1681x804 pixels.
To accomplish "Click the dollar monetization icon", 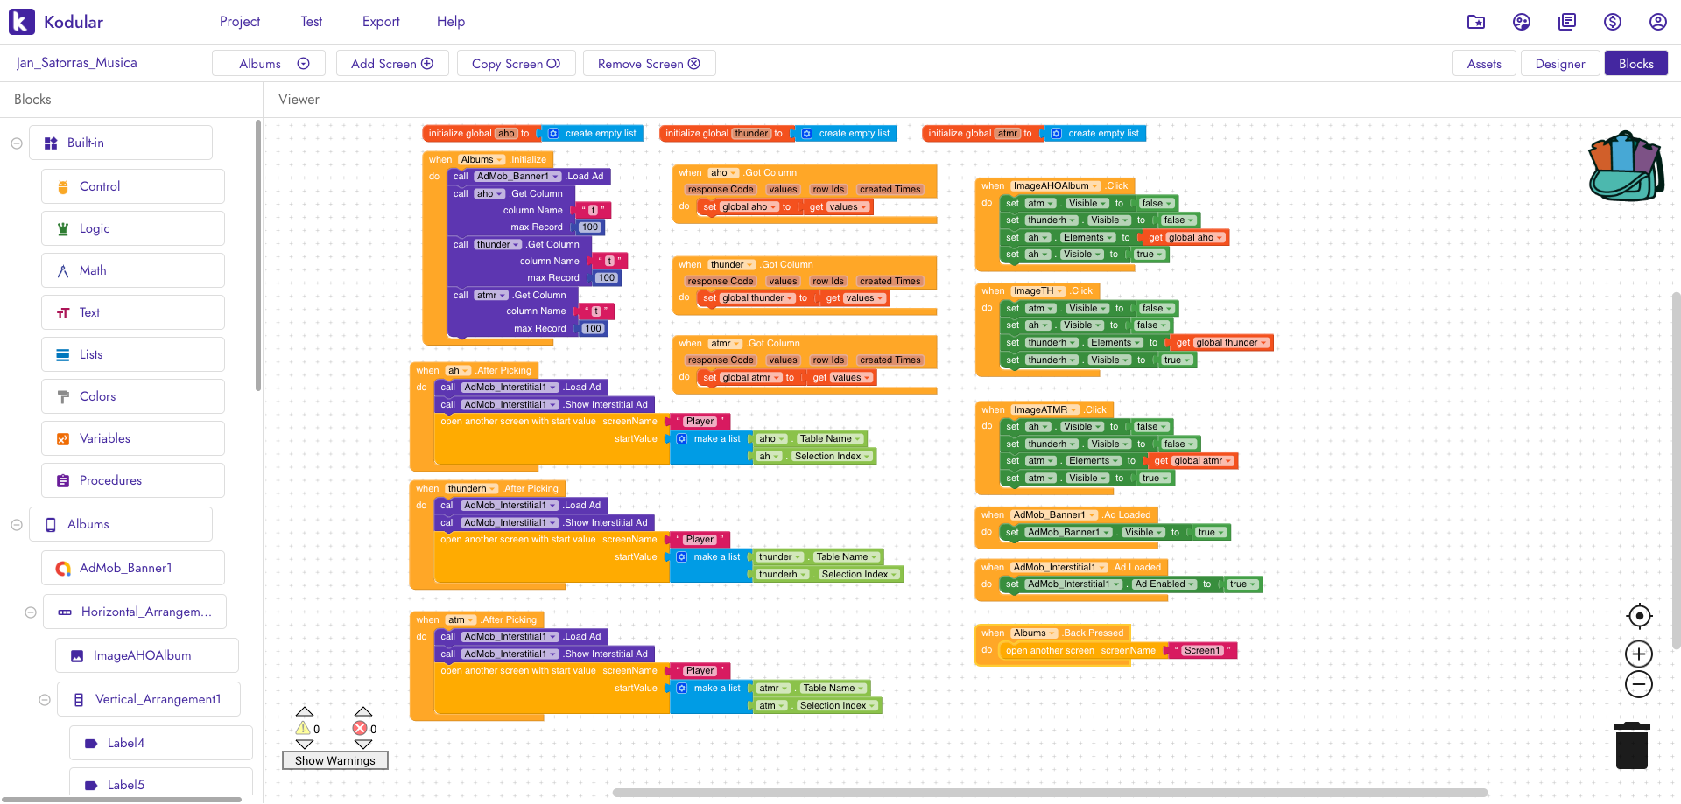I will 1612,22.
